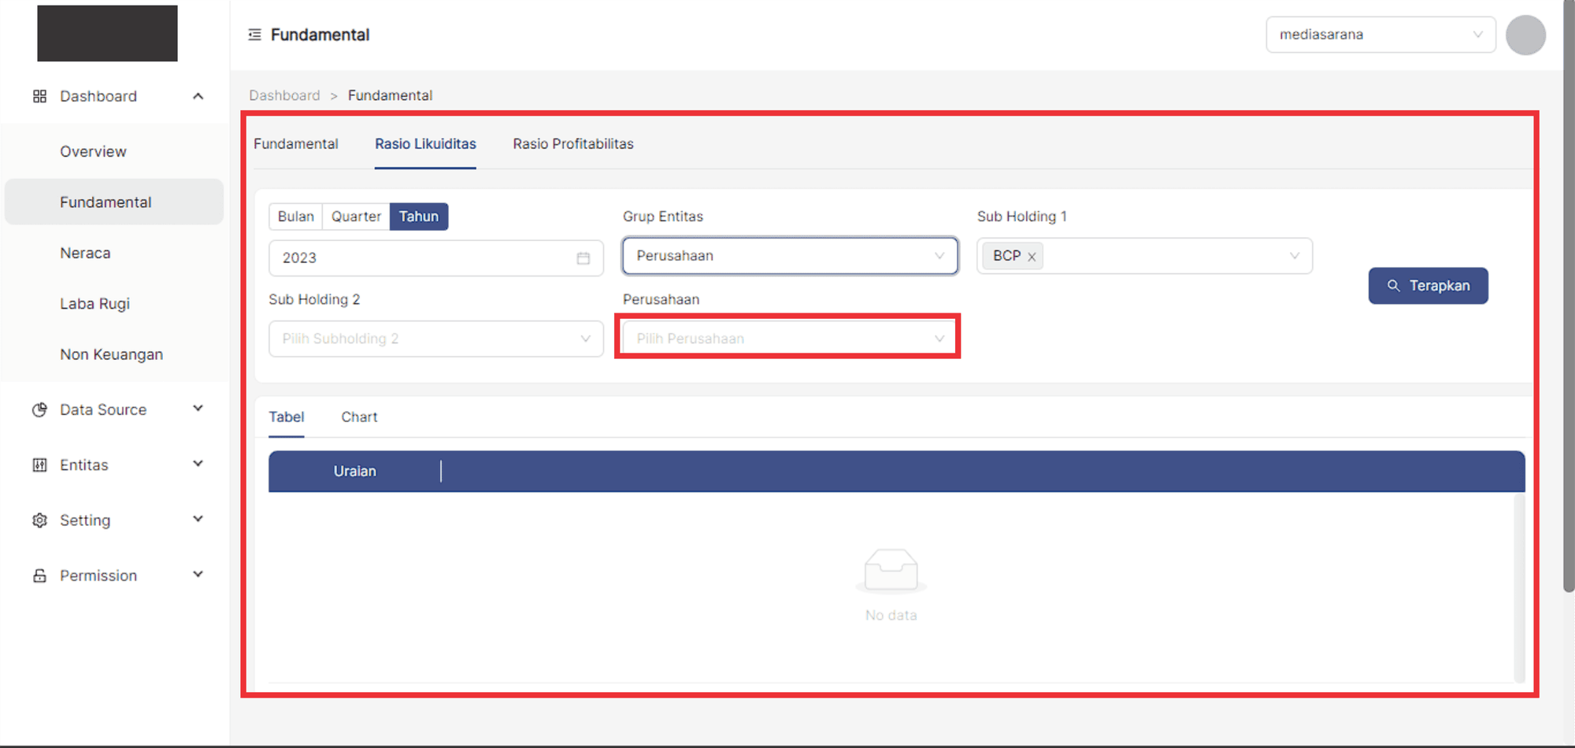Click the user avatar circle

(1525, 35)
